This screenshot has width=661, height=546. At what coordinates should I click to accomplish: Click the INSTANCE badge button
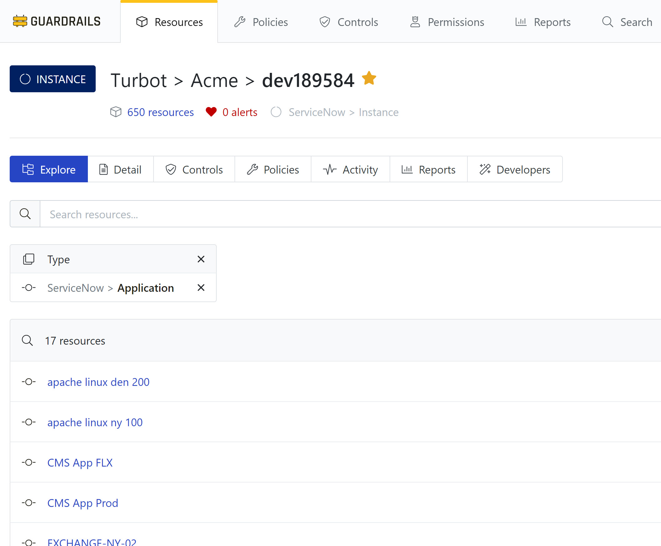pos(53,79)
